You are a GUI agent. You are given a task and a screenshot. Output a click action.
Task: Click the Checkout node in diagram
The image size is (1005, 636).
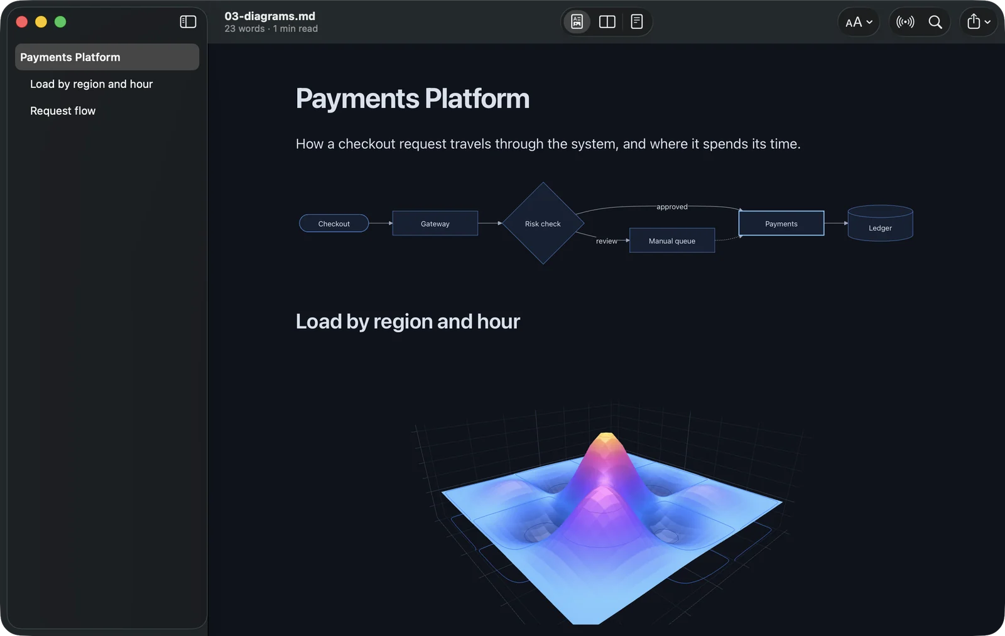[334, 224]
